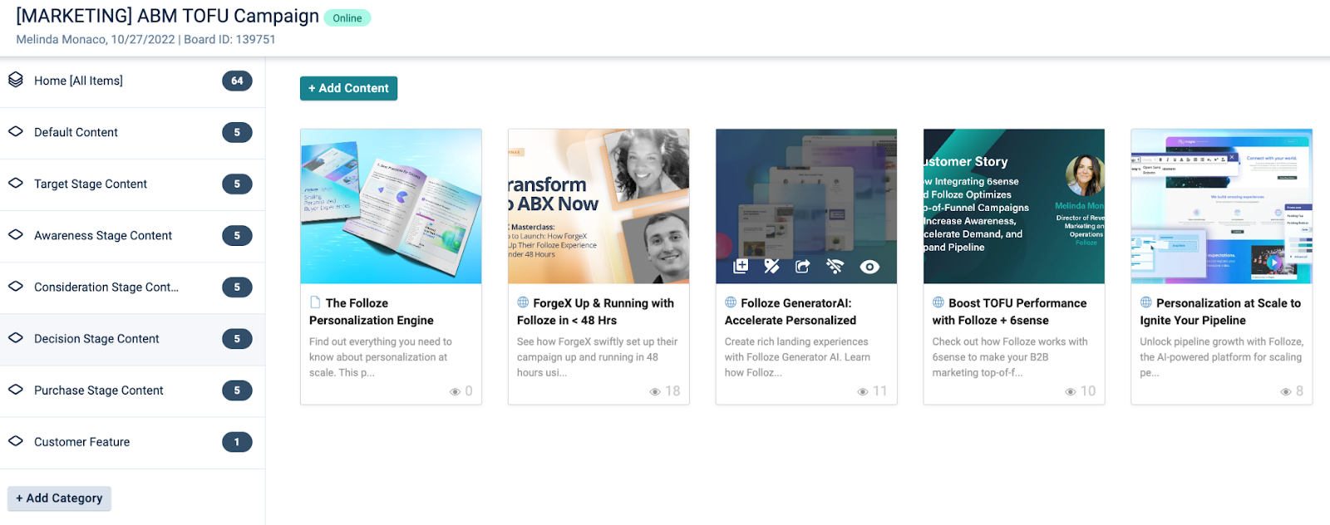Click the globe icon beside ForgeX Up & Running
The width and height of the screenshot is (1330, 525).
pos(523,302)
